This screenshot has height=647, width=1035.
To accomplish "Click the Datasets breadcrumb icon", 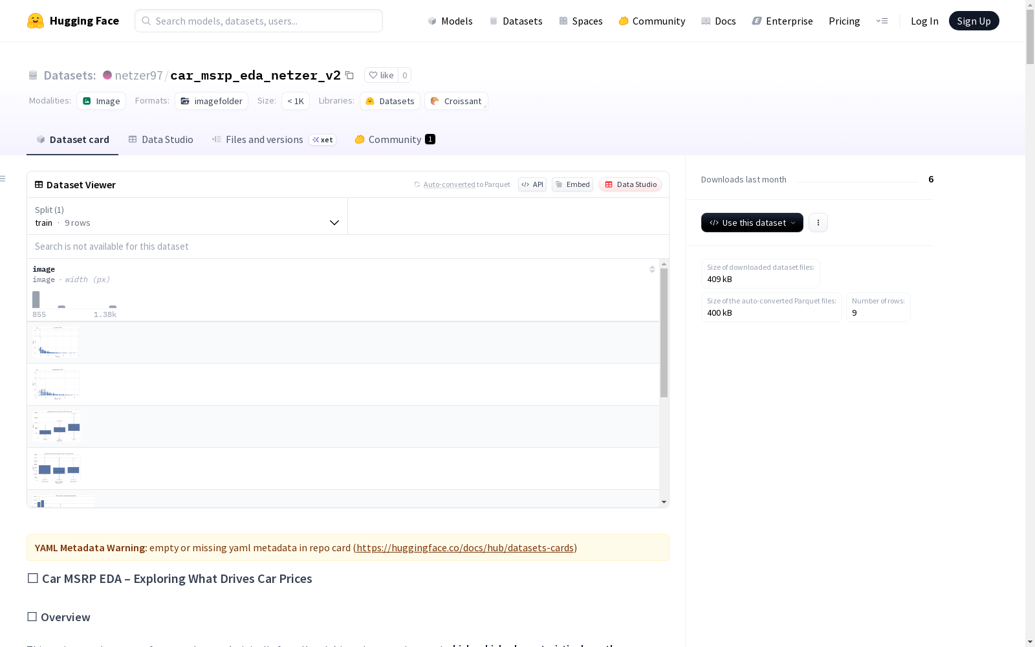I will pyautogui.click(x=33, y=75).
